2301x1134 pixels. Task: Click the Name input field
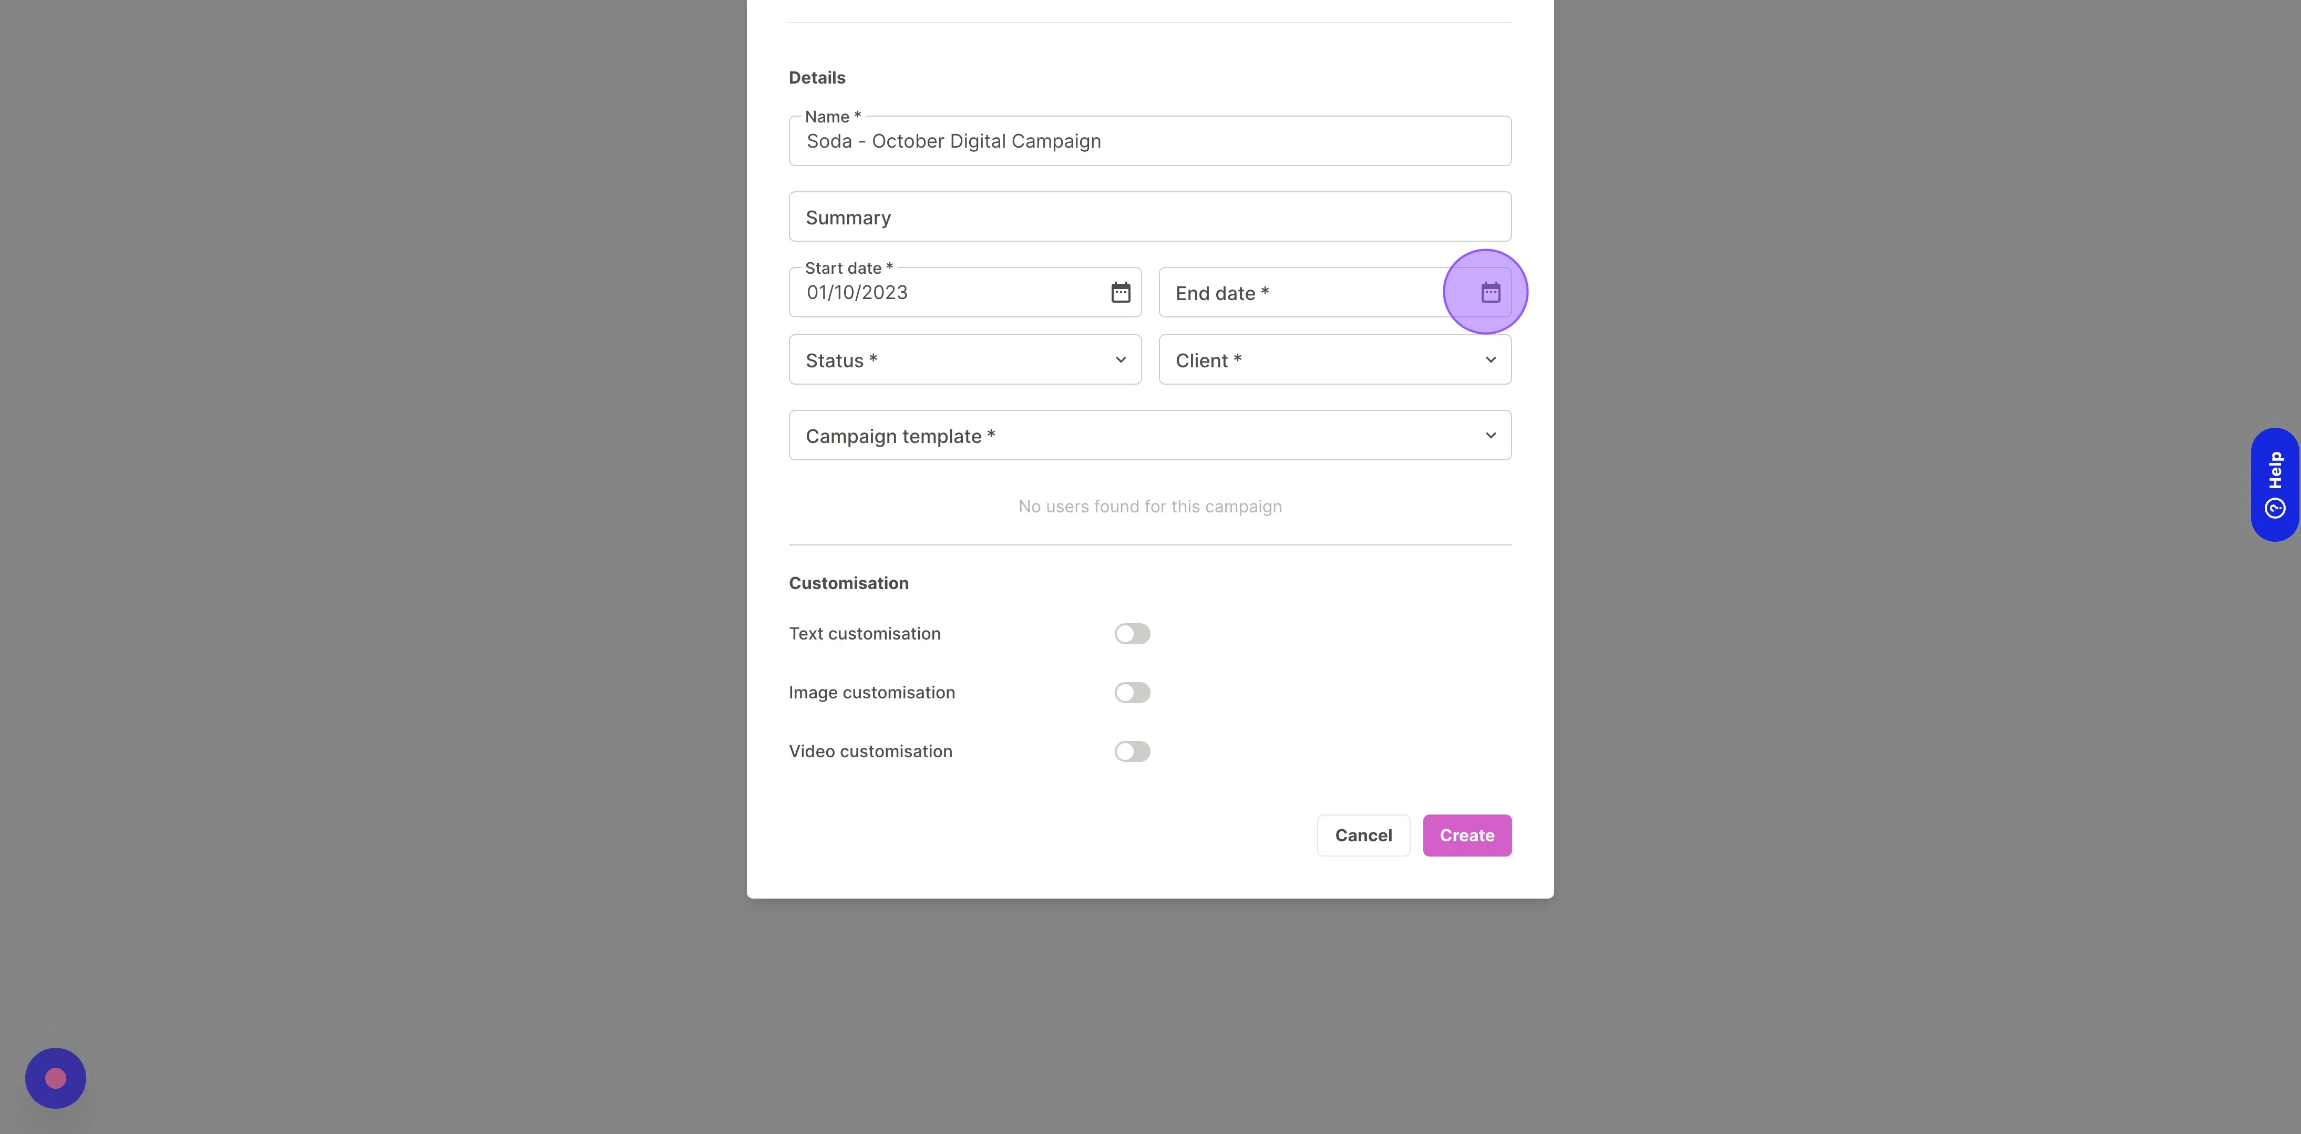tap(1150, 139)
